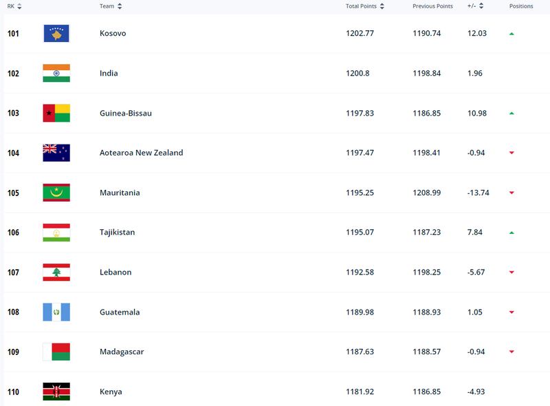The image size is (550, 406).
Task: Click the India flag icon
Action: [x=56, y=73]
